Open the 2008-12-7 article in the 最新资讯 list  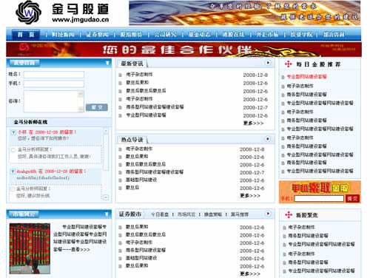155,107
